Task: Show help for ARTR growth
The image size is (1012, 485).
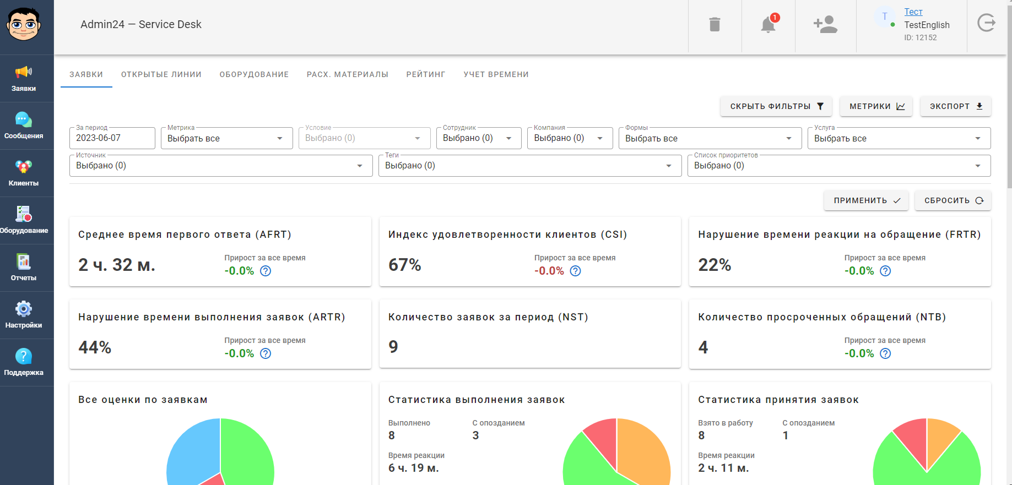Action: pos(266,353)
